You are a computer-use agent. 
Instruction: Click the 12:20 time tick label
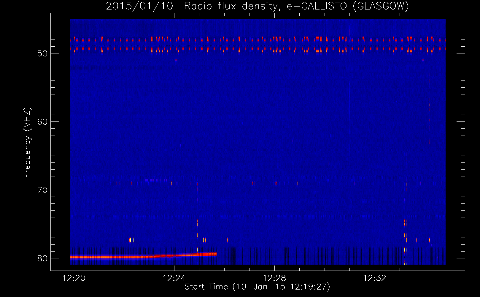click(74, 278)
